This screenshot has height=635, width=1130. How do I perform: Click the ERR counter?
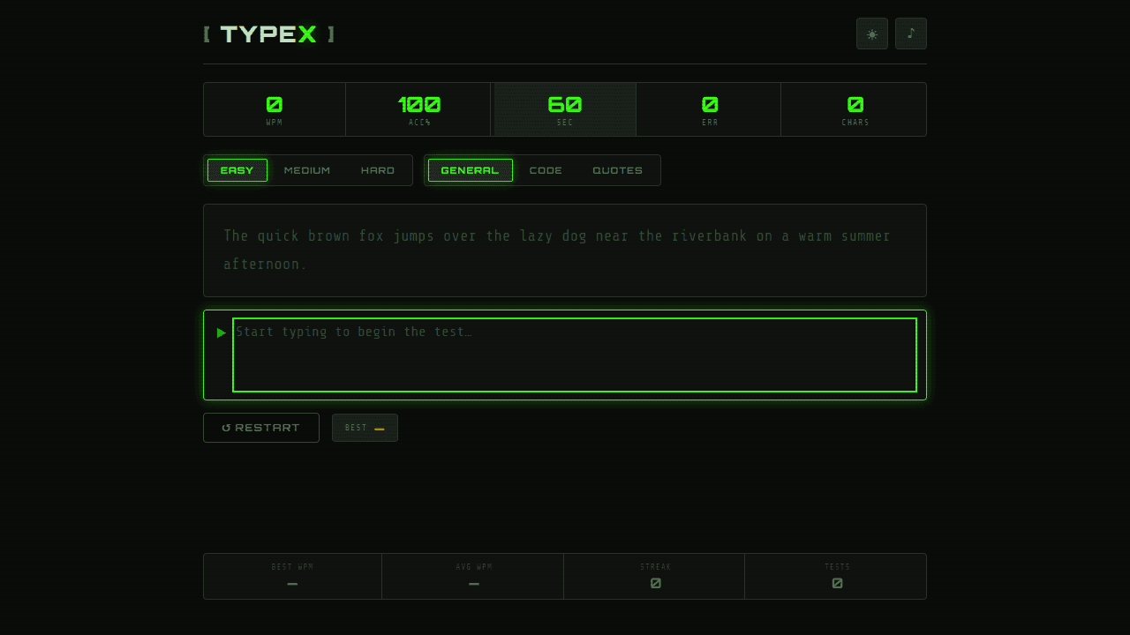(x=710, y=109)
